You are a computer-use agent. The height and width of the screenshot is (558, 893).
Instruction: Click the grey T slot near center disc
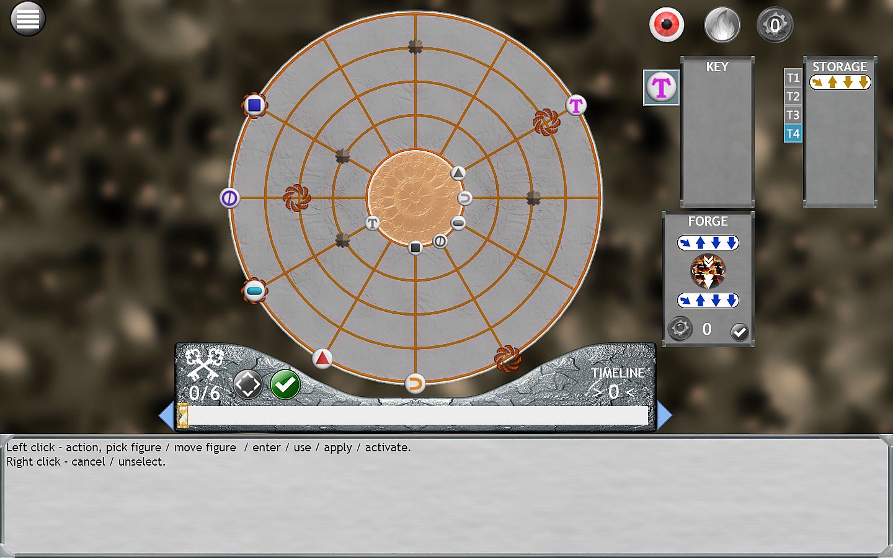[x=372, y=223]
